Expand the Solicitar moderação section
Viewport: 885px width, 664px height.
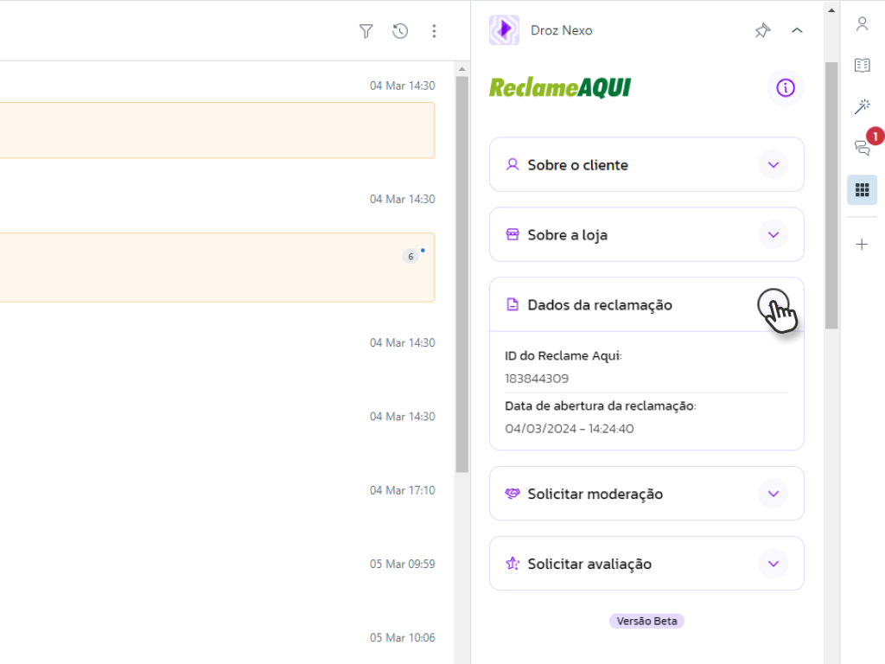point(774,494)
